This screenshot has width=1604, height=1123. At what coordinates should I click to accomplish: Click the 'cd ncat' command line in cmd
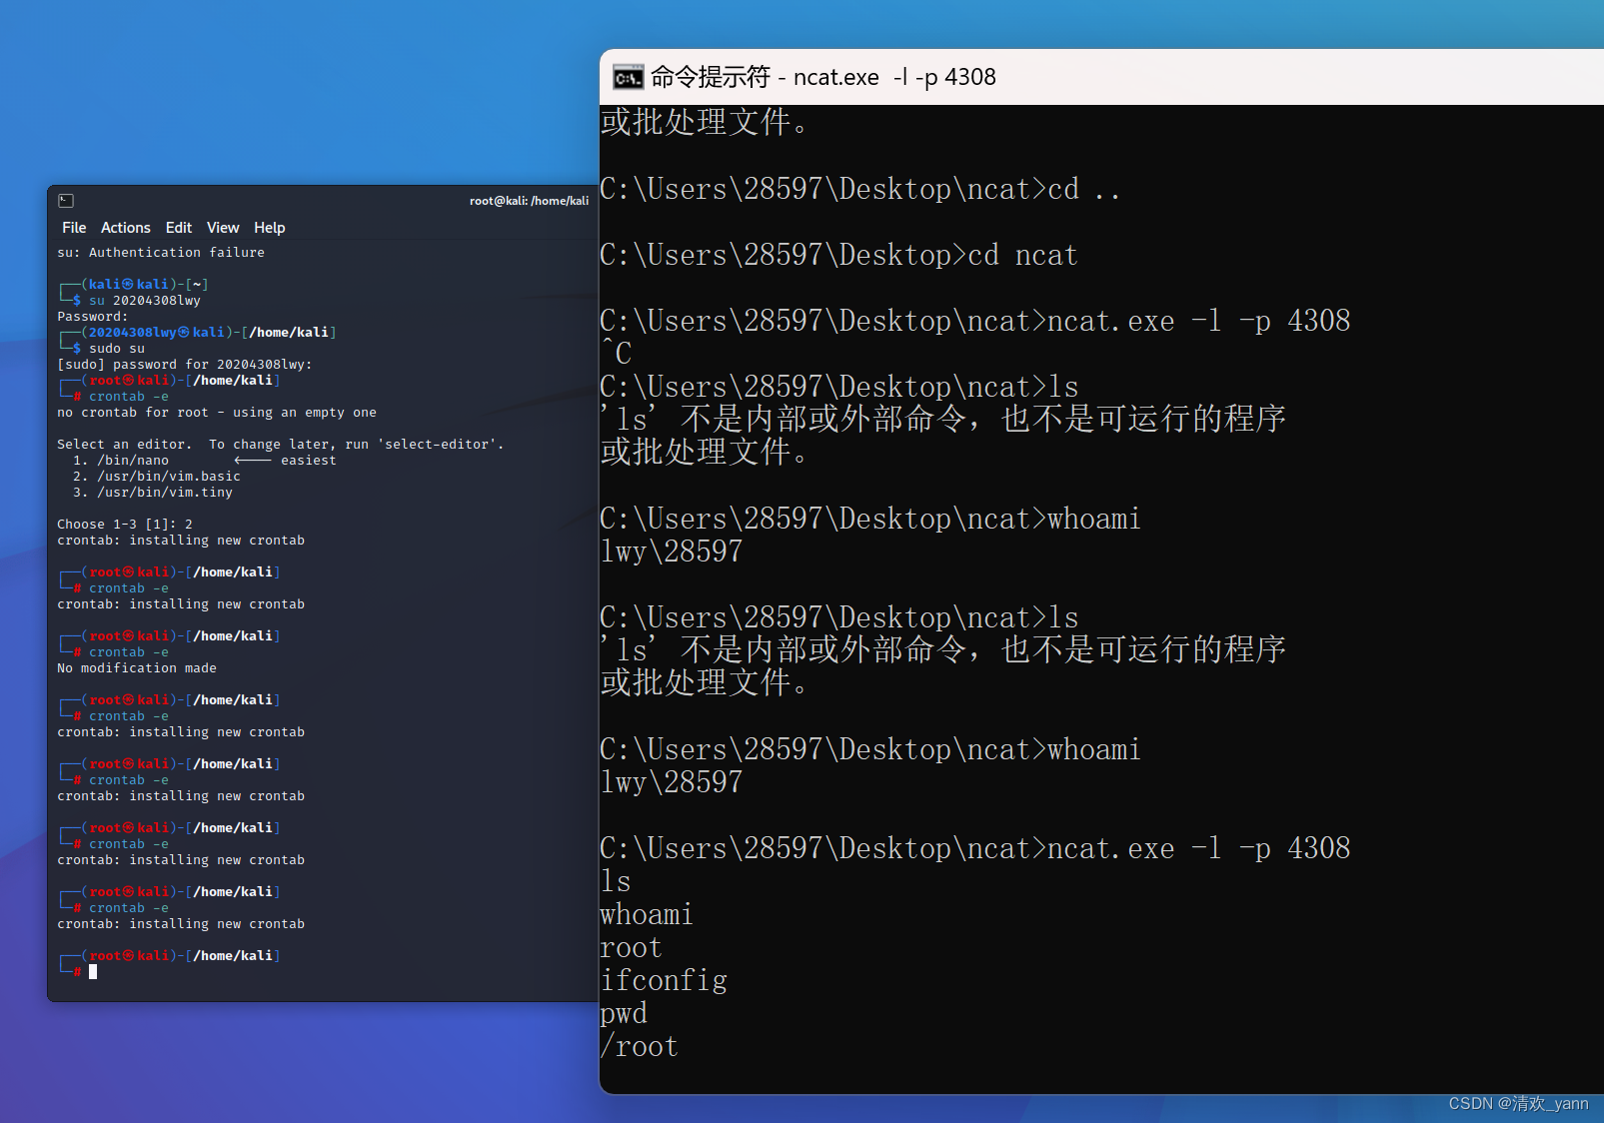coord(838,255)
